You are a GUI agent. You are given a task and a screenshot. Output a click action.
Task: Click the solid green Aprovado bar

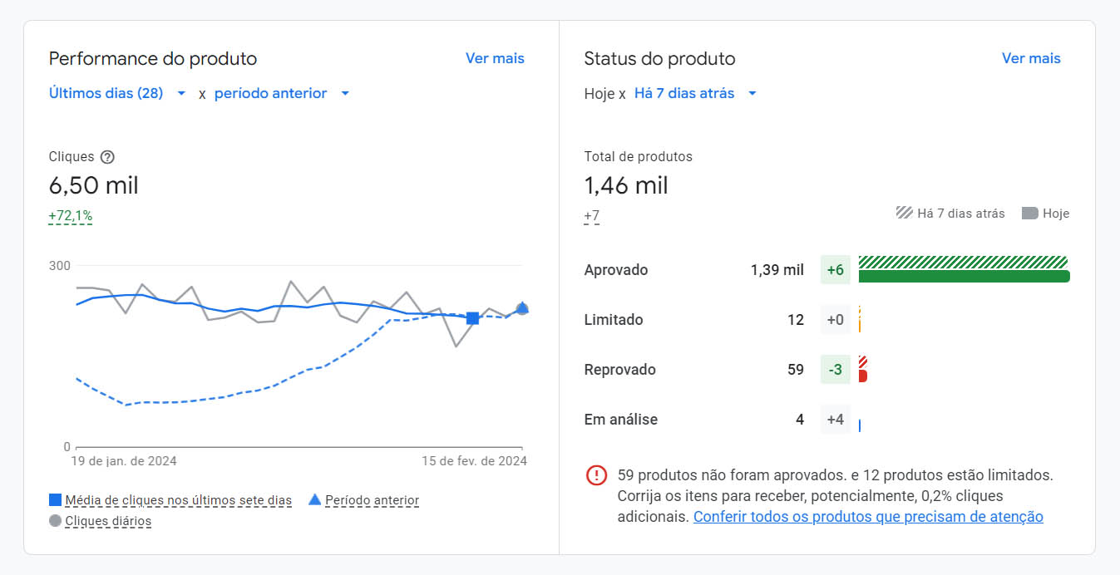coord(964,277)
